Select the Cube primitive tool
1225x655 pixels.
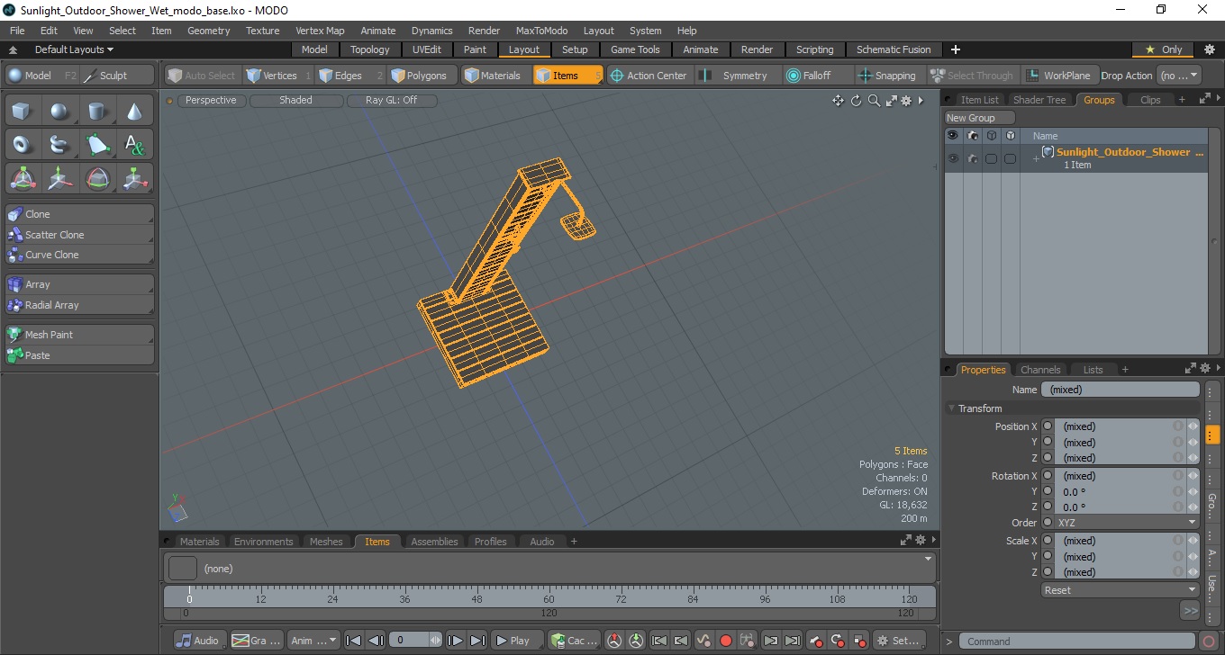[x=23, y=112]
